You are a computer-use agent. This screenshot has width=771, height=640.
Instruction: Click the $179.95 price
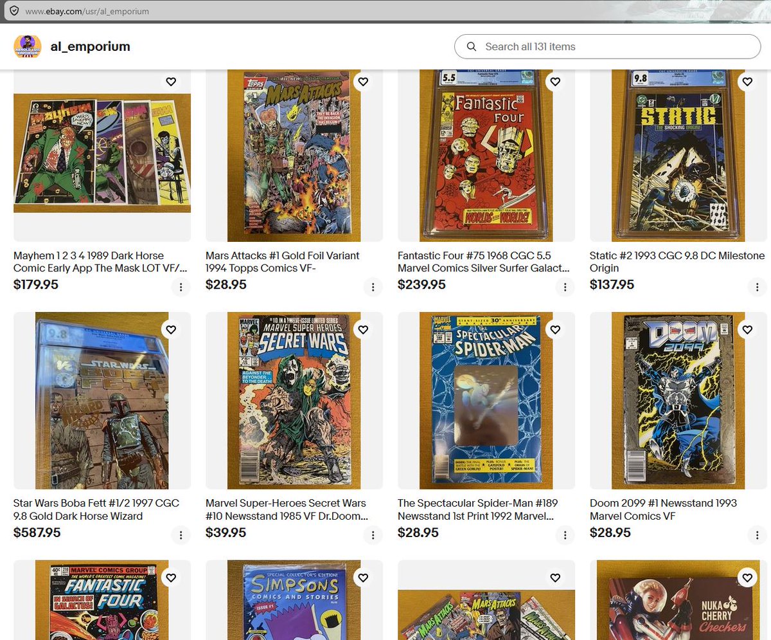click(36, 284)
